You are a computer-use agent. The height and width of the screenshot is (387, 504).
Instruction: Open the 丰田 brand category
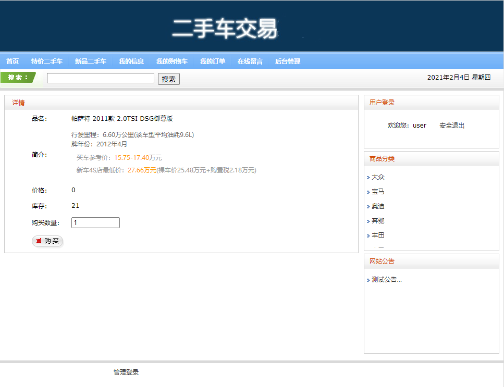(377, 235)
